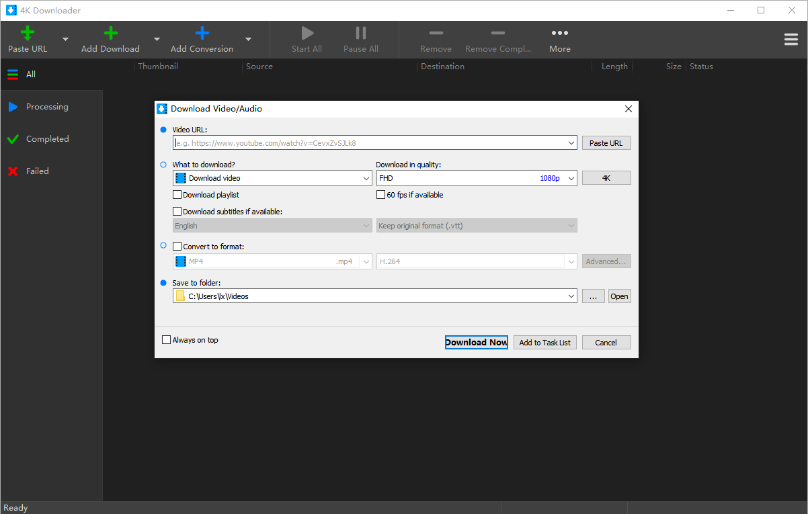This screenshot has width=808, height=514.
Task: Show Failed downloads in sidebar
Action: tap(52, 171)
